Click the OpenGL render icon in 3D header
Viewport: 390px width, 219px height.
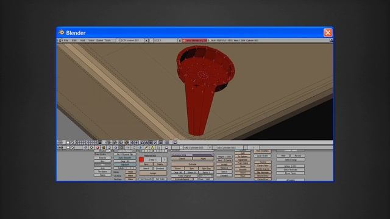175,142
